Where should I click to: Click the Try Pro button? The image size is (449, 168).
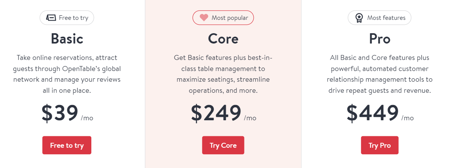tap(380, 145)
